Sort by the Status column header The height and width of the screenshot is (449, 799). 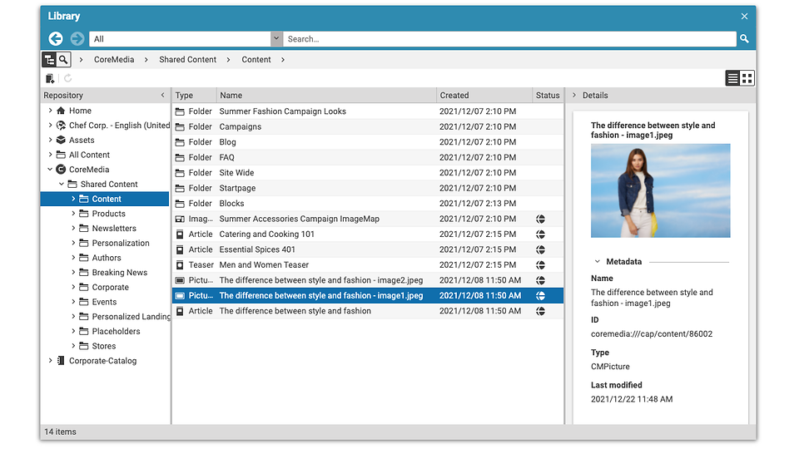(548, 95)
